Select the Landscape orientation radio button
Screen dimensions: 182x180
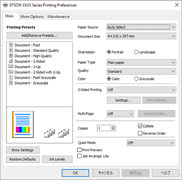[x=136, y=52]
